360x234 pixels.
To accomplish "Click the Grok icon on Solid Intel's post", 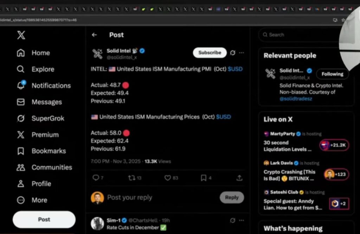I will pos(232,53).
